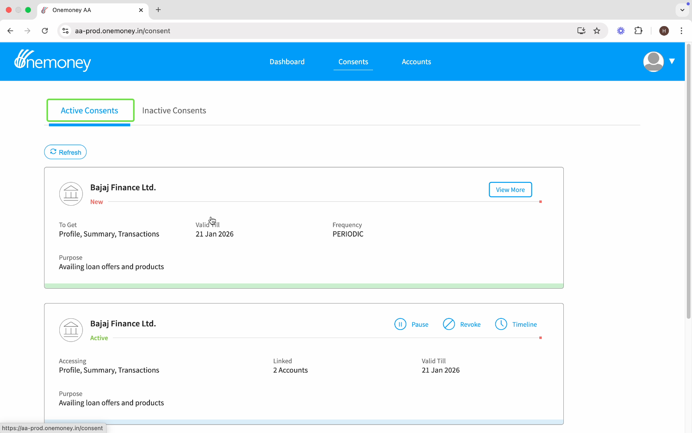This screenshot has width=692, height=433.
Task: Click the Revoke slashed-circle icon
Action: coord(449,324)
